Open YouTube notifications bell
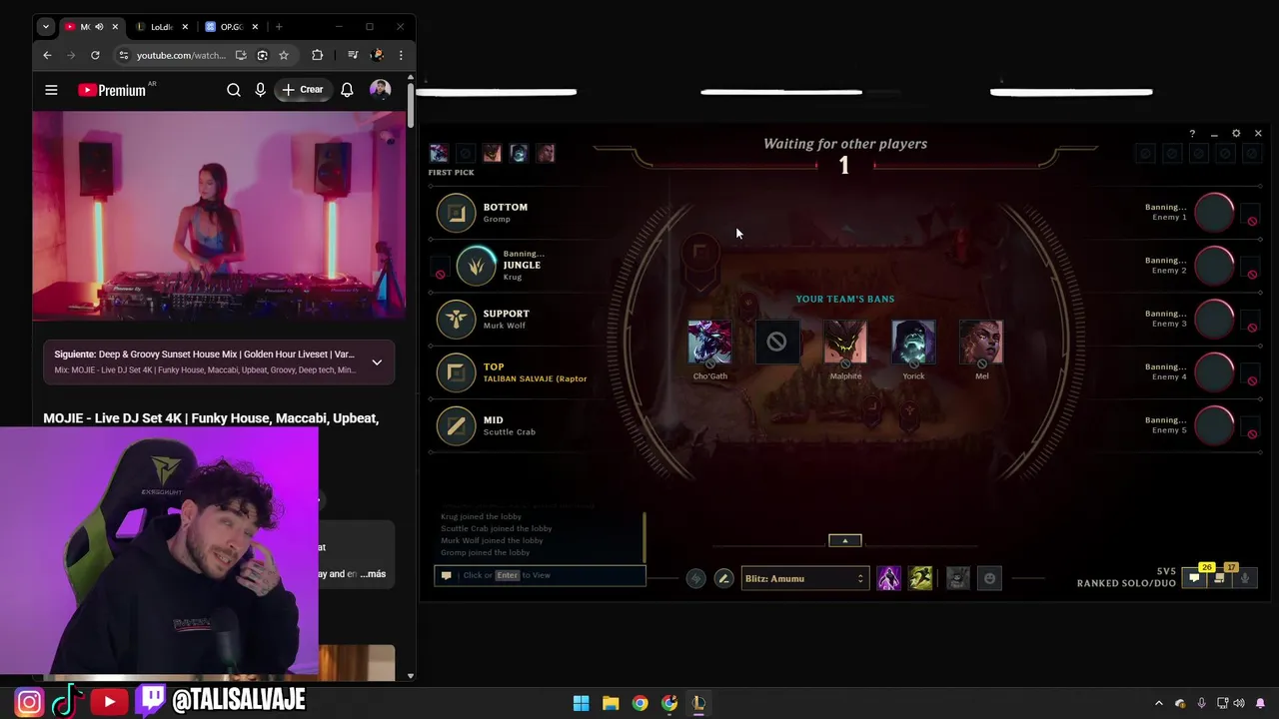The image size is (1279, 719). coord(347,90)
